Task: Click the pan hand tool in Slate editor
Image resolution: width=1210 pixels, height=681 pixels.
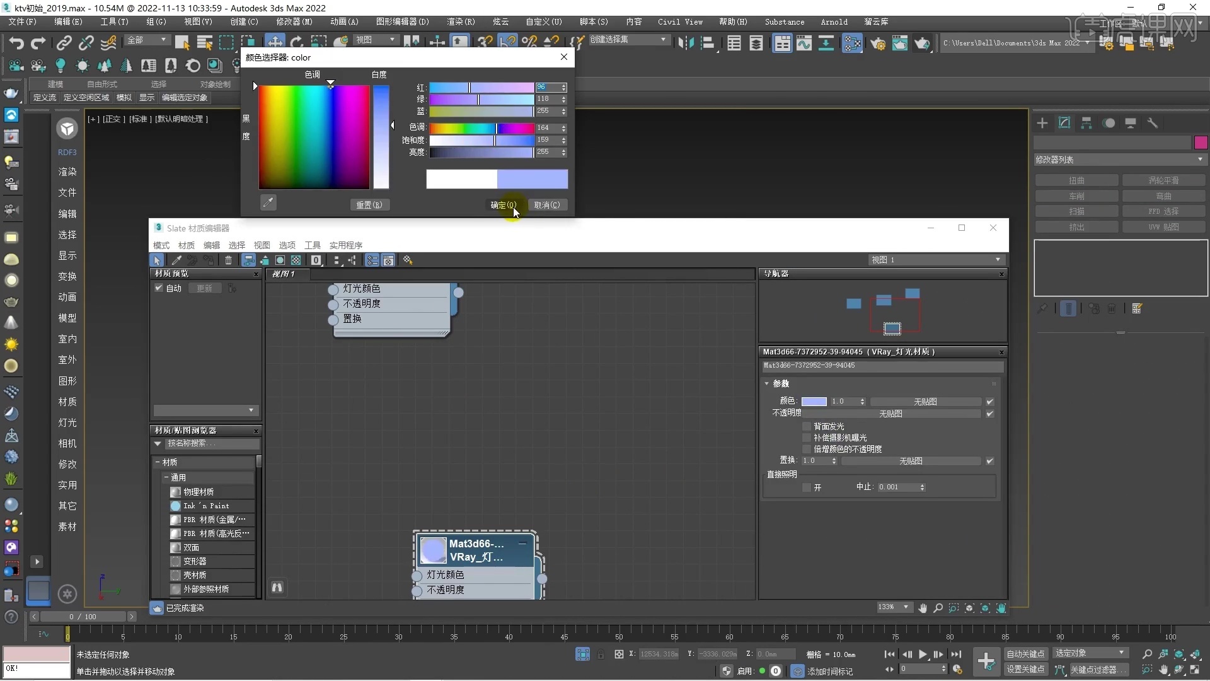Action: tap(923, 608)
